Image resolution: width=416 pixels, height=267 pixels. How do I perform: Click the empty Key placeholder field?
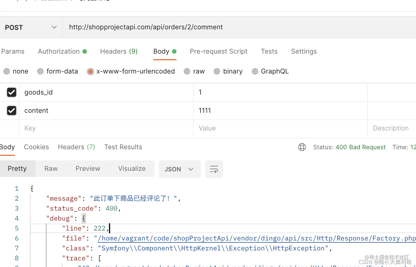click(106, 129)
